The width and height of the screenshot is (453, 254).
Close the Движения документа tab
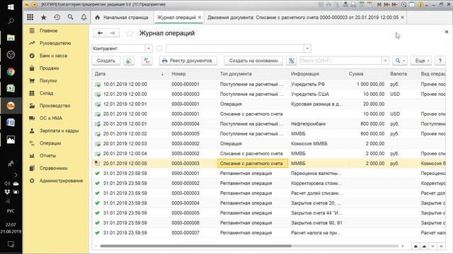pos(403,17)
